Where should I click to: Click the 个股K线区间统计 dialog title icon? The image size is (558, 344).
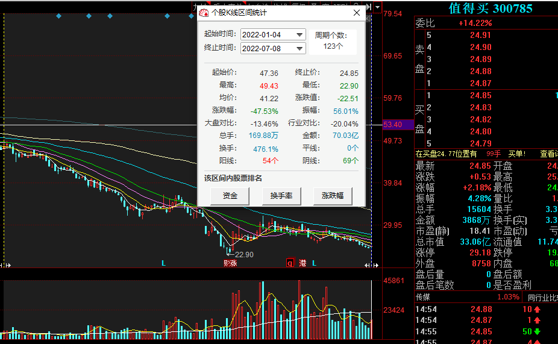(204, 13)
